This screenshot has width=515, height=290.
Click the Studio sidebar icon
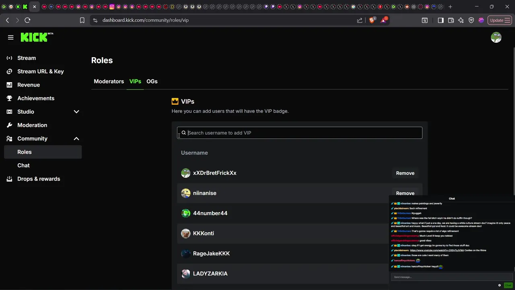(x=9, y=112)
